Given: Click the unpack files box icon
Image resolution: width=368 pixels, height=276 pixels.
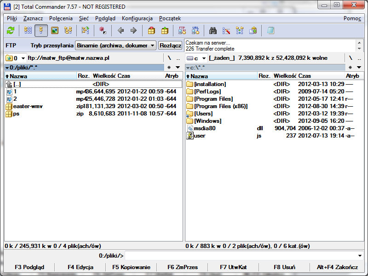Looking at the screenshot, I should point(165,30).
